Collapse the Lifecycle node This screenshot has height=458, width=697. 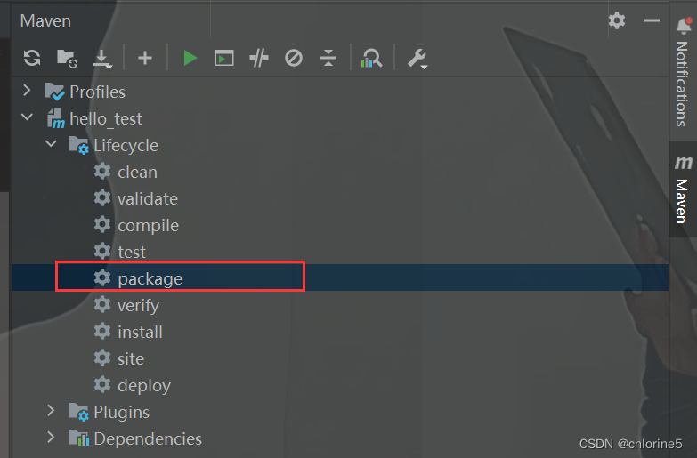(x=51, y=144)
